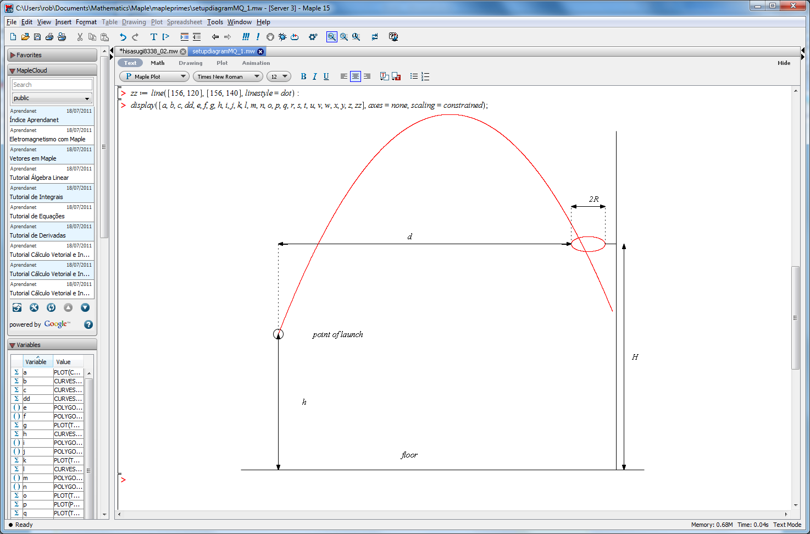Click the interrupt computation hand icon
Screen dimensions: 810x534
coord(270,37)
